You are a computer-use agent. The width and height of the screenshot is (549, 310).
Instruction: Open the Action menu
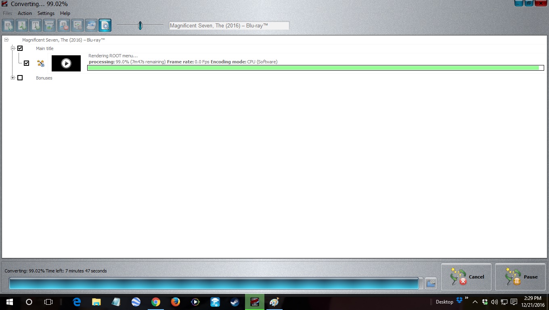(25, 13)
